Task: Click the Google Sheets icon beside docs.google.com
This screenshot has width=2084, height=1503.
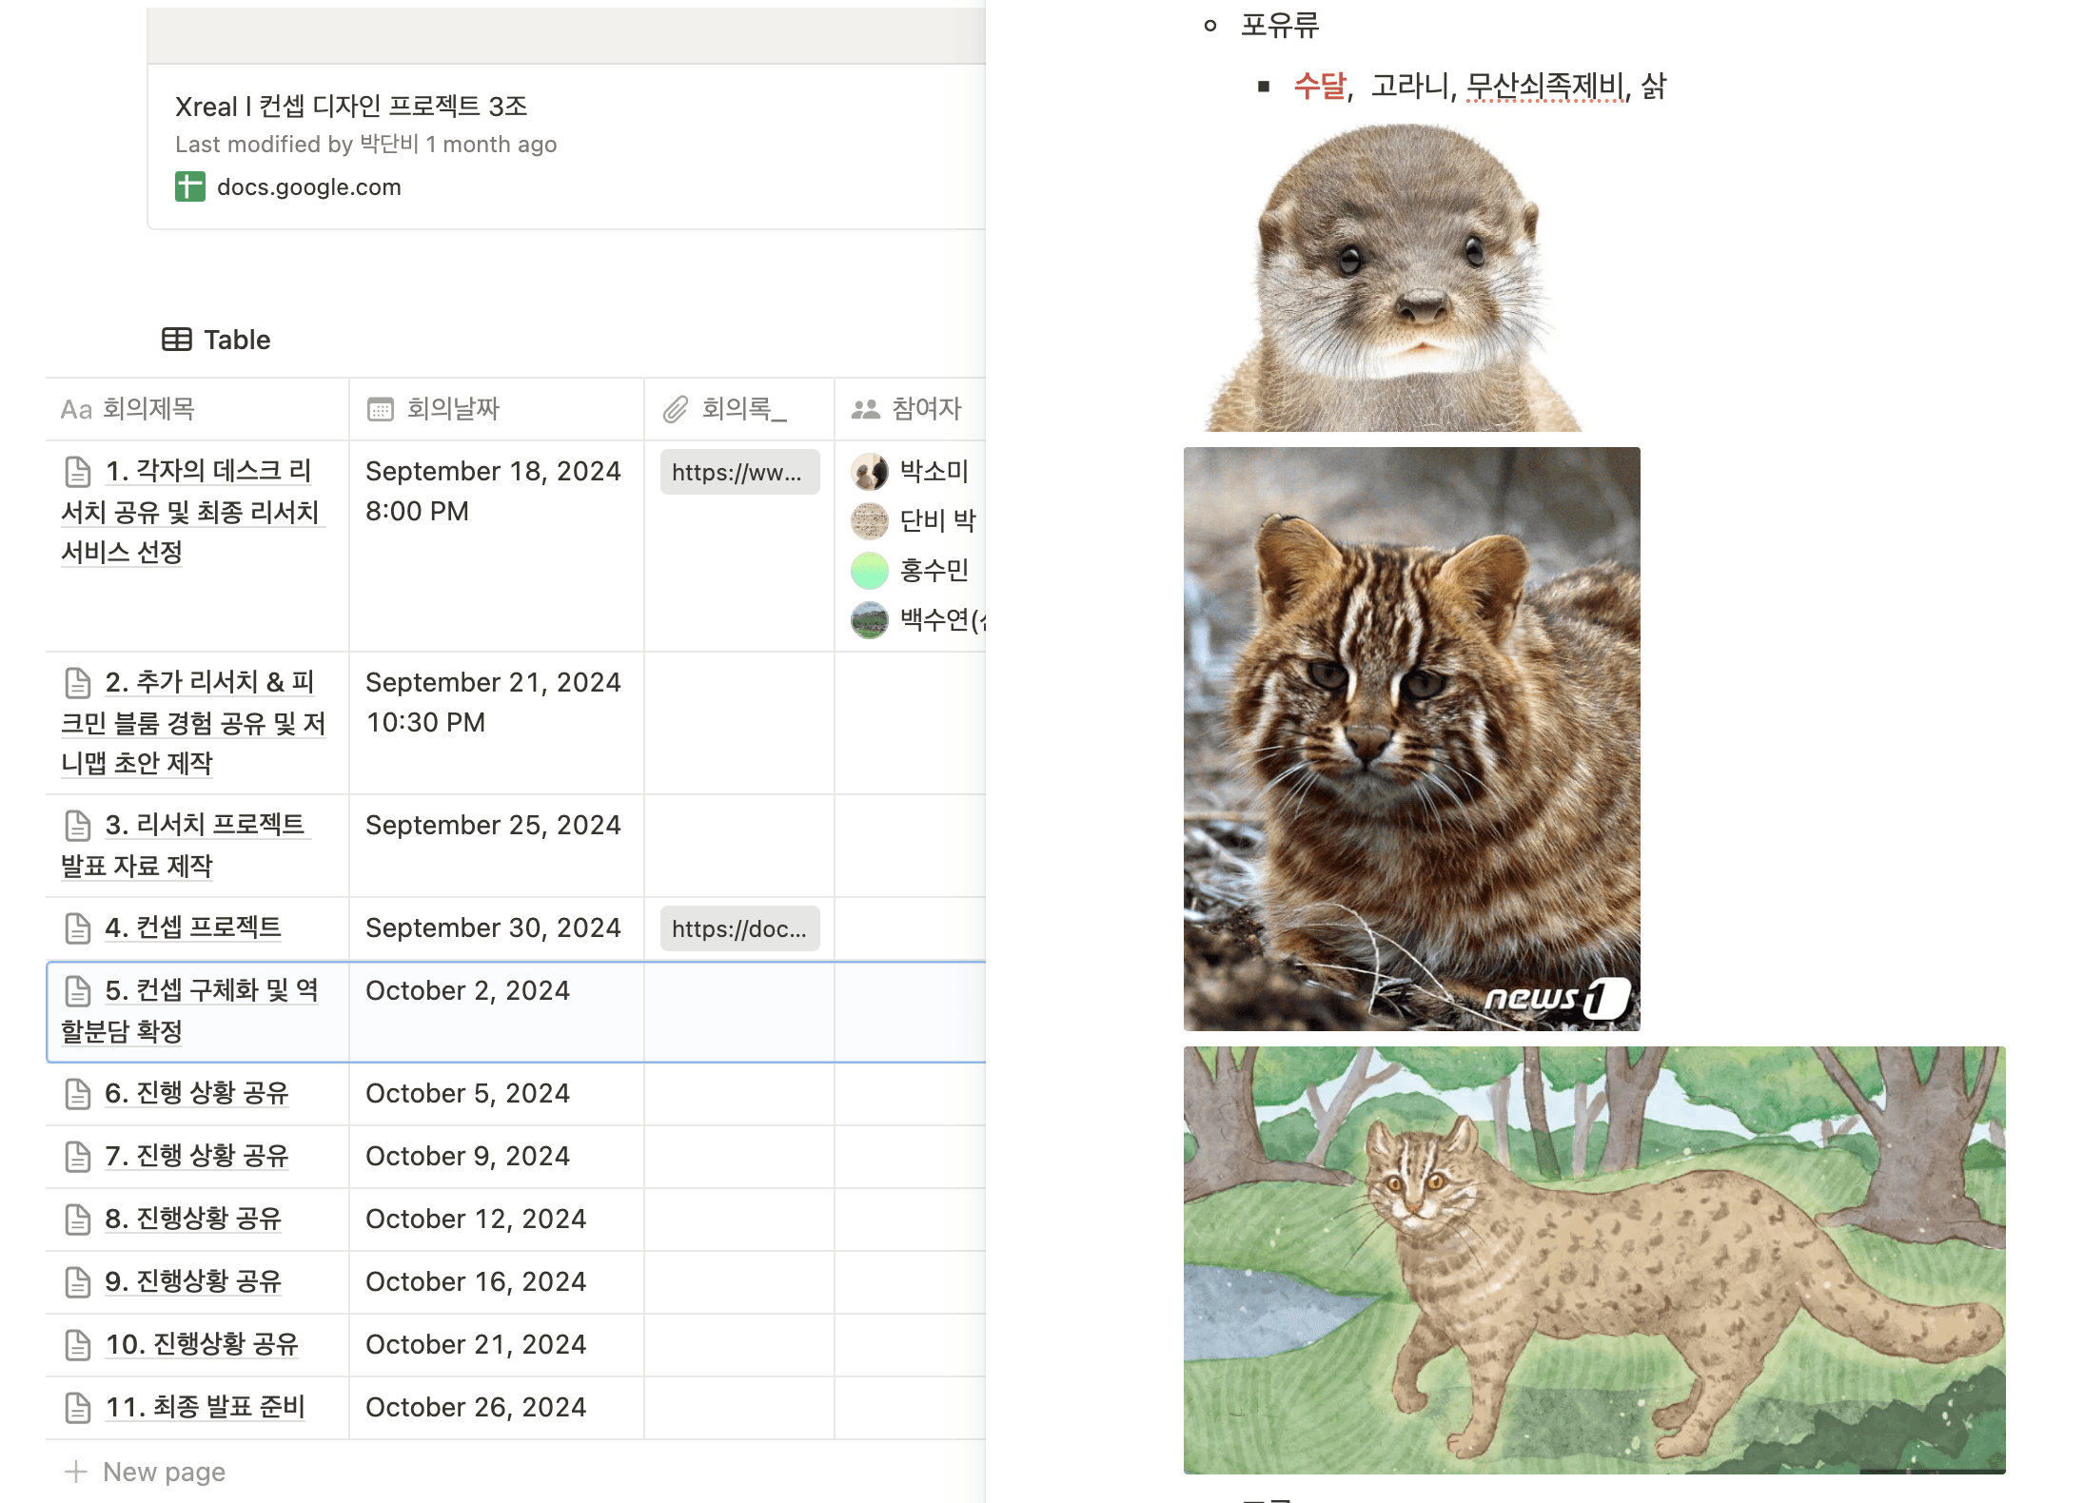Action: click(189, 186)
